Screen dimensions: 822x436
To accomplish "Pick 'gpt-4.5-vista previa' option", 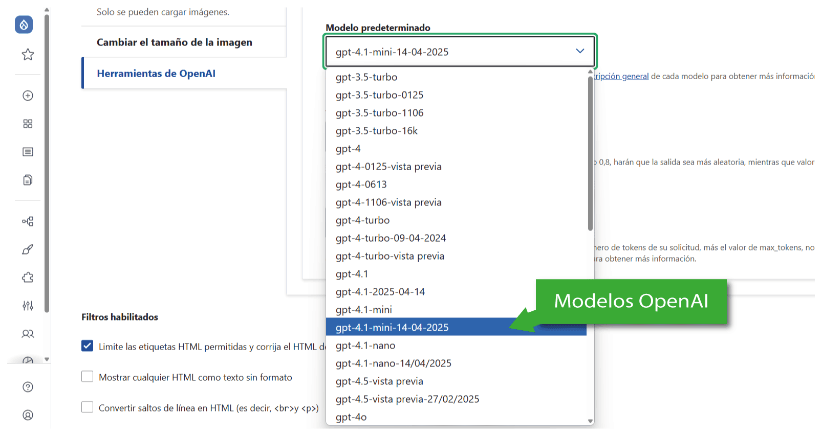I will (x=456, y=381).
